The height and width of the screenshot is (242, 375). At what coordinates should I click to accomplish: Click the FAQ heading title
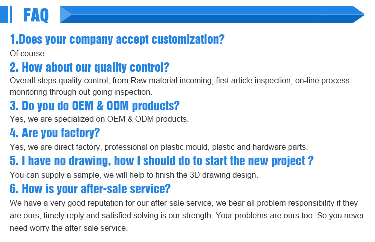36,15
